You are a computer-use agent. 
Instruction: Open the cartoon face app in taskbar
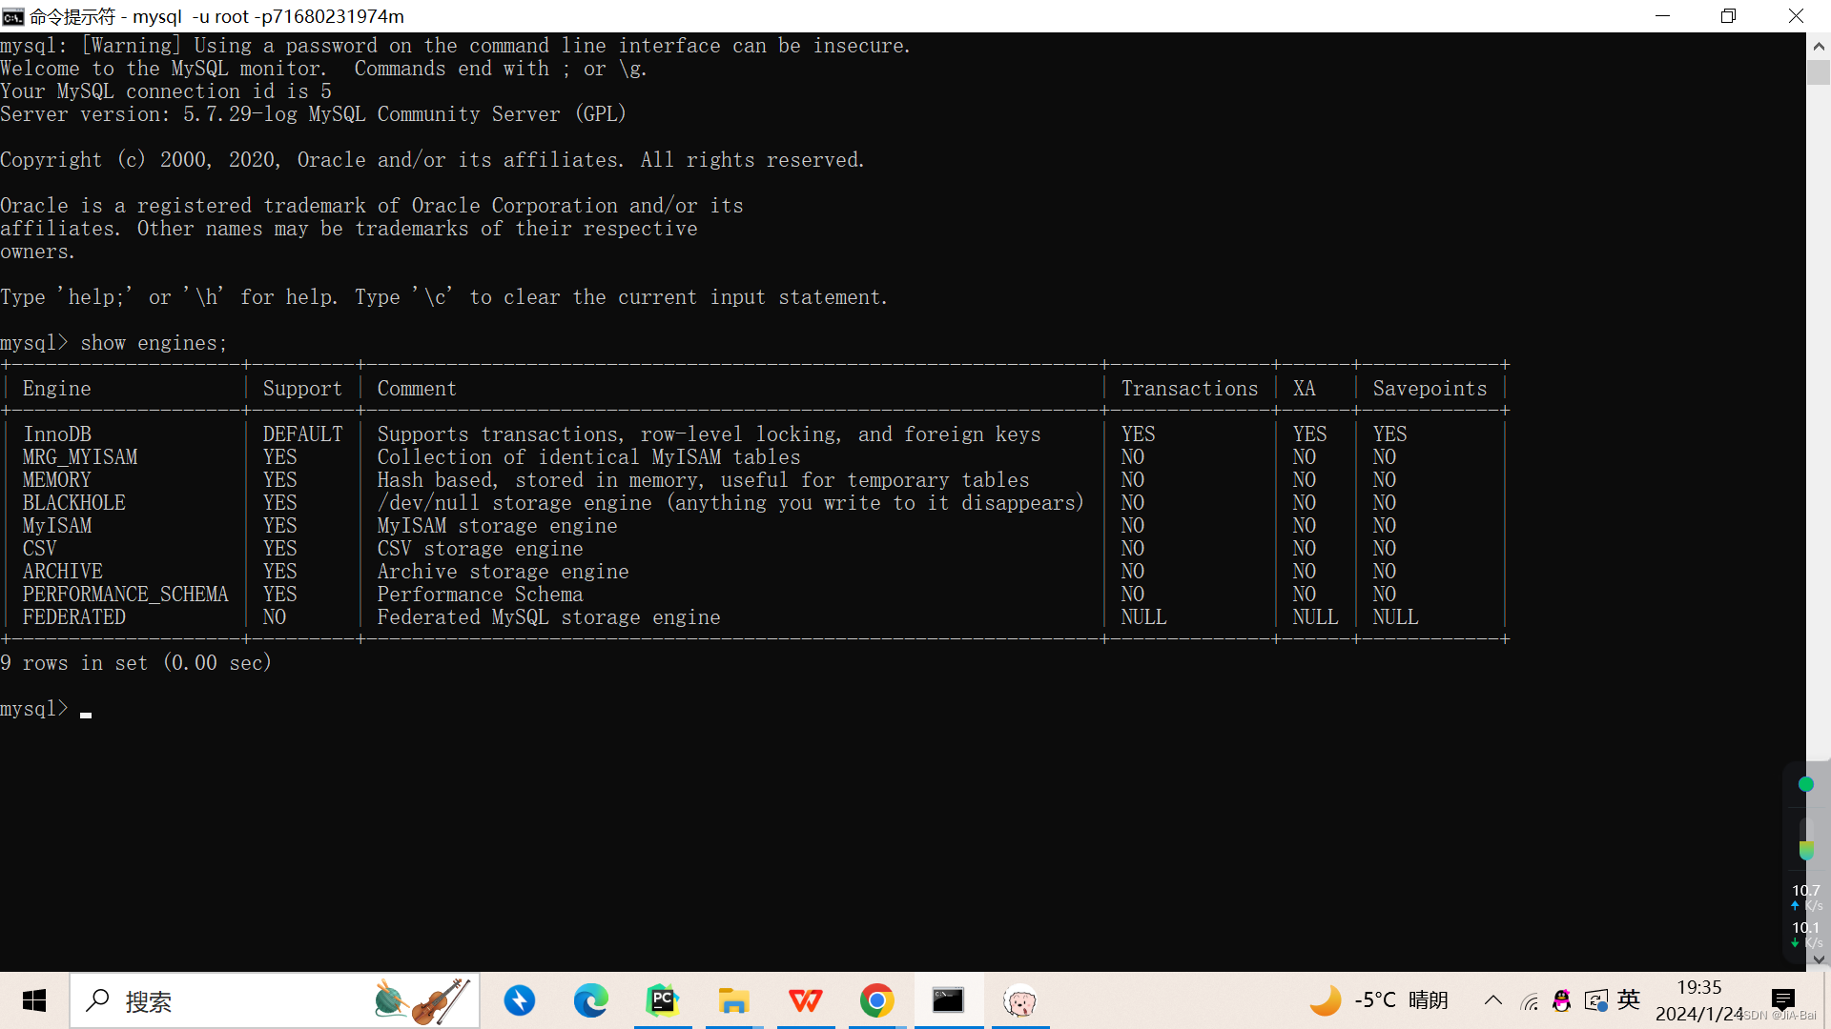(1020, 1000)
